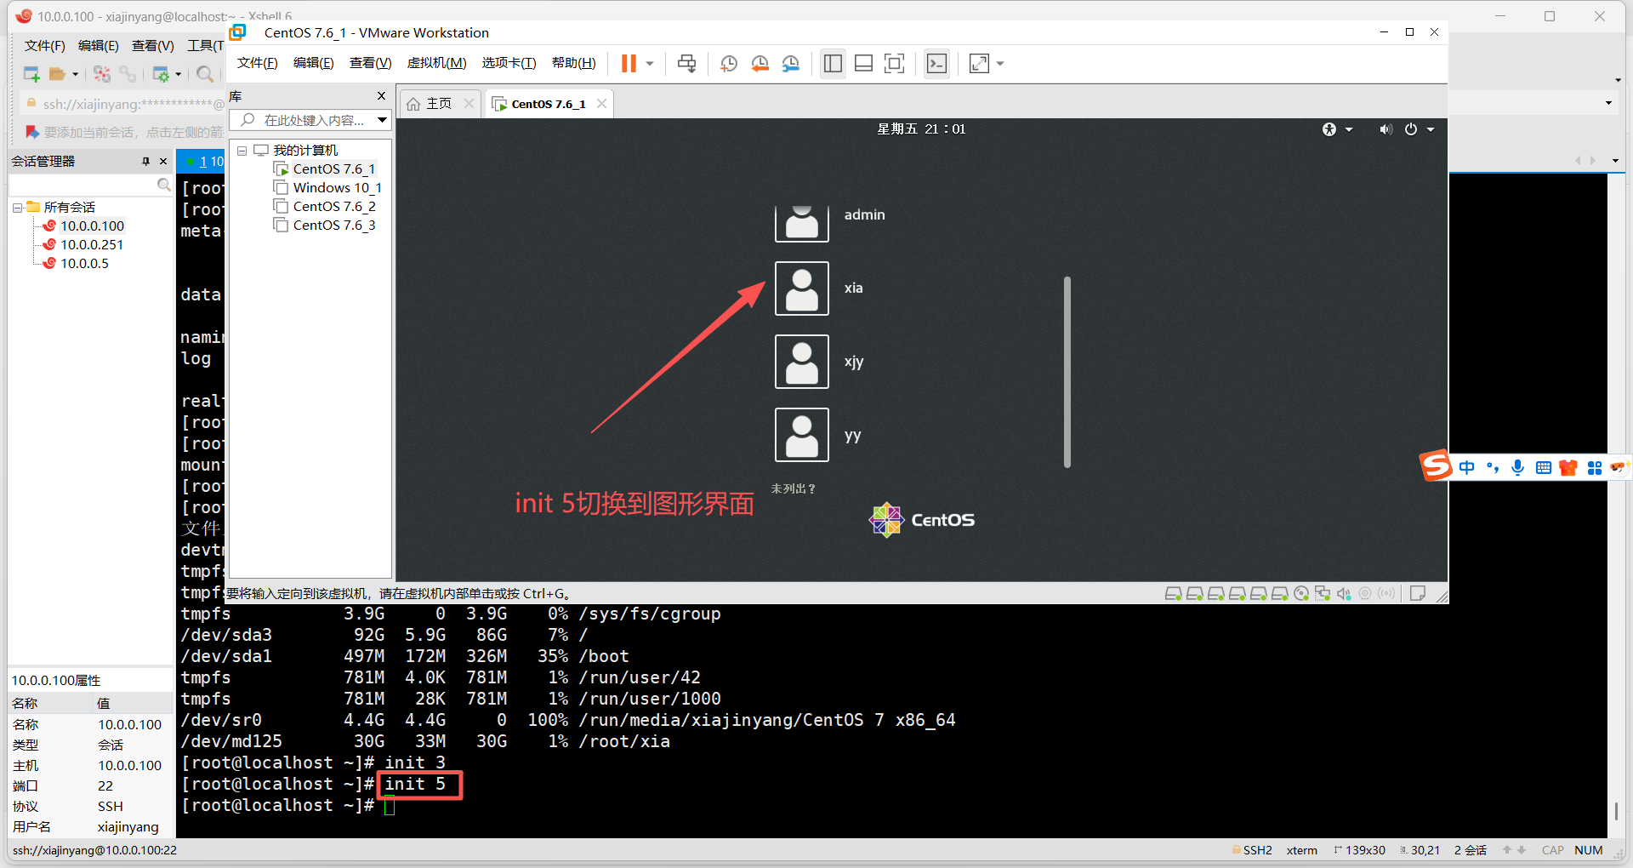Click the first hard disk status icon
Viewport: 1633px width, 868px height.
pos(1173,593)
